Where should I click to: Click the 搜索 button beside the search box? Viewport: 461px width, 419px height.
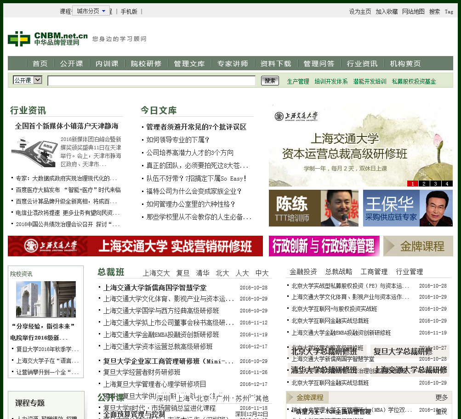(270, 81)
